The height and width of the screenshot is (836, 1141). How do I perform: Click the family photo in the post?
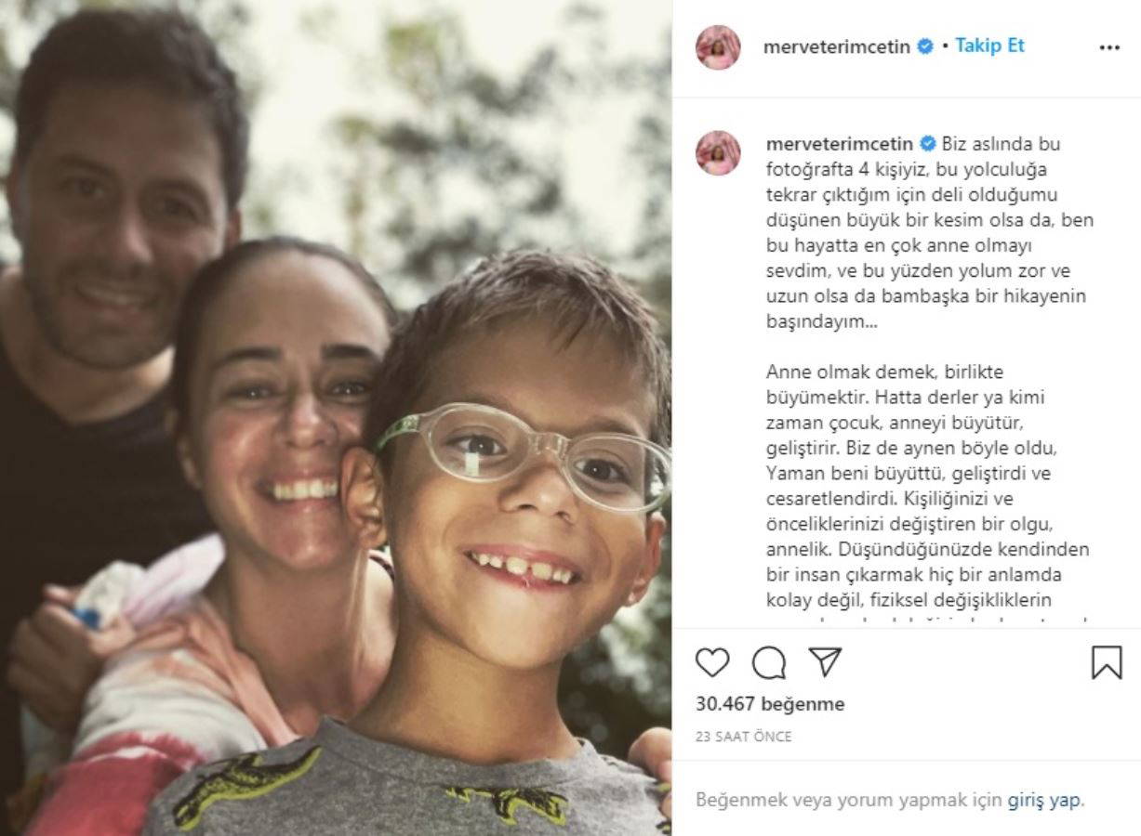click(x=336, y=418)
